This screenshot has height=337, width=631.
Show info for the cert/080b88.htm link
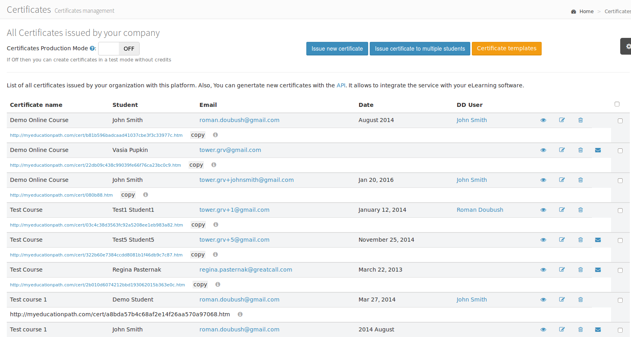(146, 195)
